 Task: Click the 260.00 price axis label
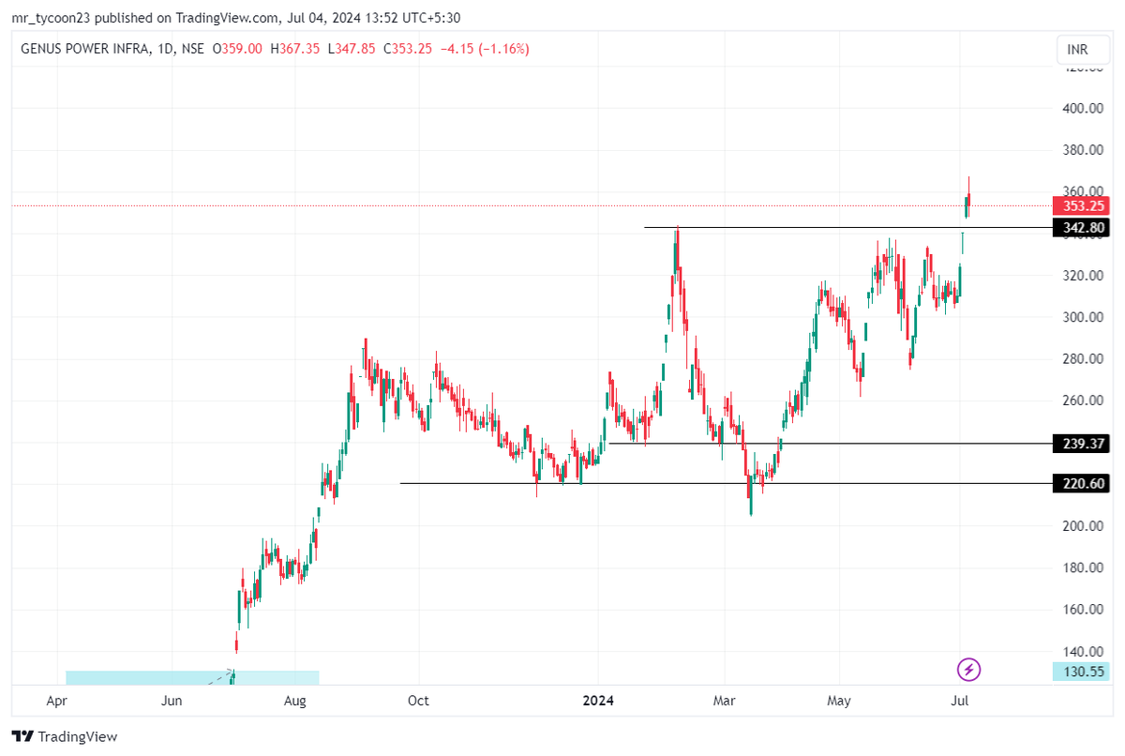tap(1081, 401)
